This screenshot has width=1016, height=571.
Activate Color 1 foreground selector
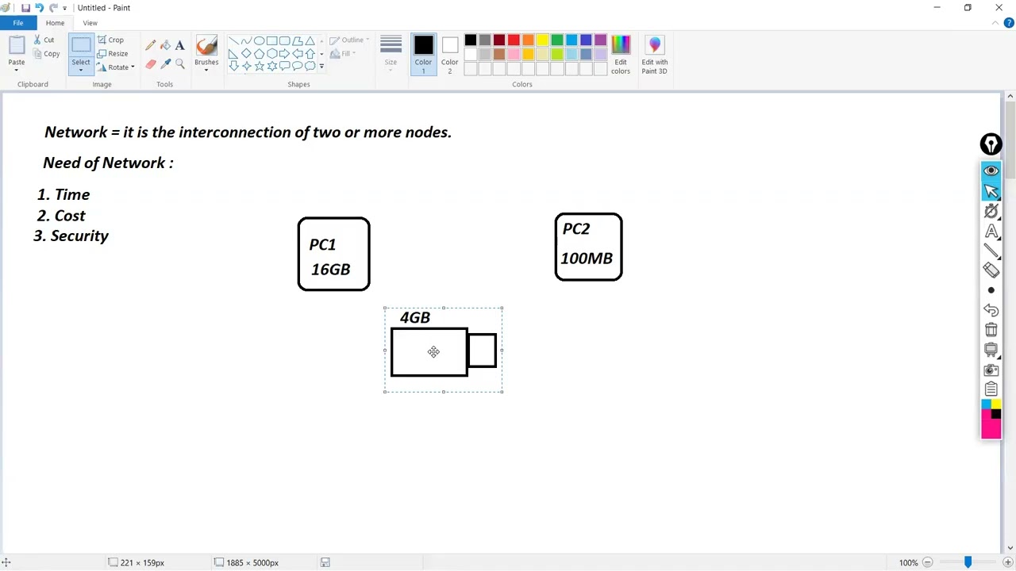(423, 55)
